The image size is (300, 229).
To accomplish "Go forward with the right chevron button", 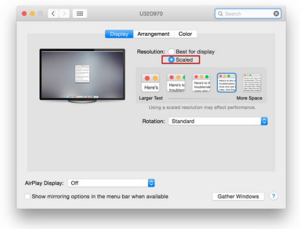I will point(64,14).
